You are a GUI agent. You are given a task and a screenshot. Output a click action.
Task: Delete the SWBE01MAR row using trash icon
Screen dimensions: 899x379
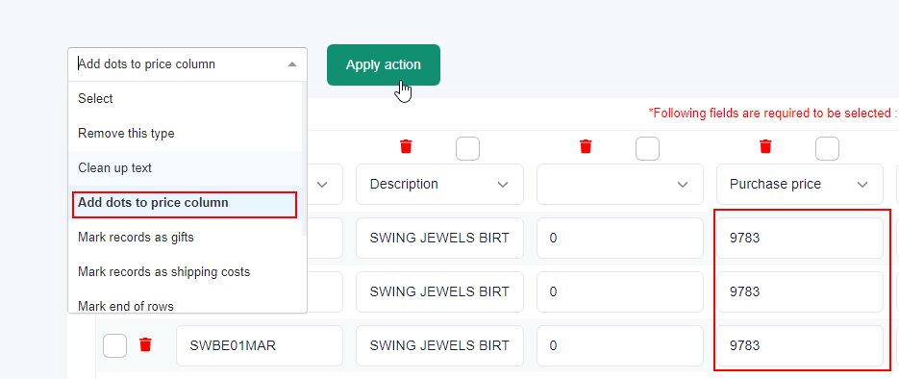pyautogui.click(x=145, y=344)
